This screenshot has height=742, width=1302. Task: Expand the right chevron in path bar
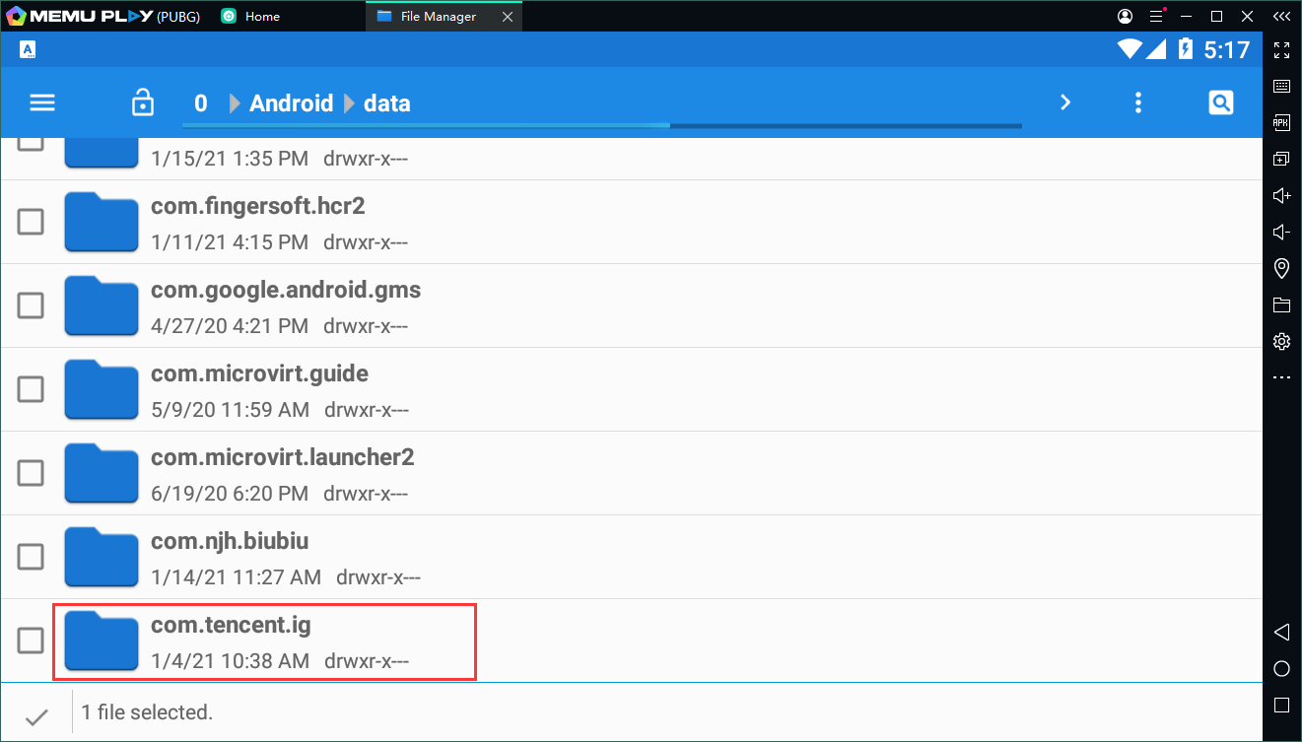(x=1064, y=102)
